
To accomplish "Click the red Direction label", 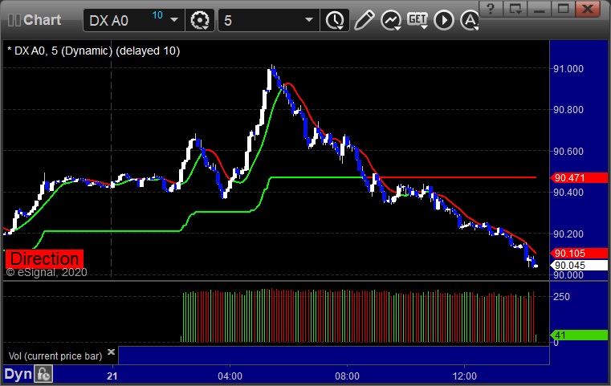I will [x=45, y=259].
